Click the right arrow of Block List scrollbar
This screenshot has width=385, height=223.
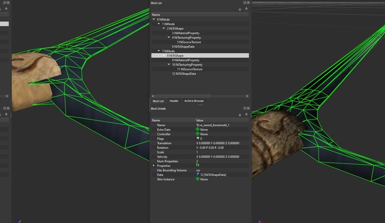coord(247,96)
